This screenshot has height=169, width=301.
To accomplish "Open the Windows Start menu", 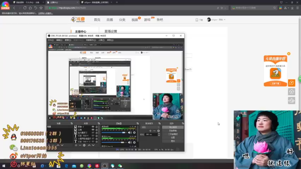I will pyautogui.click(x=4, y=166).
